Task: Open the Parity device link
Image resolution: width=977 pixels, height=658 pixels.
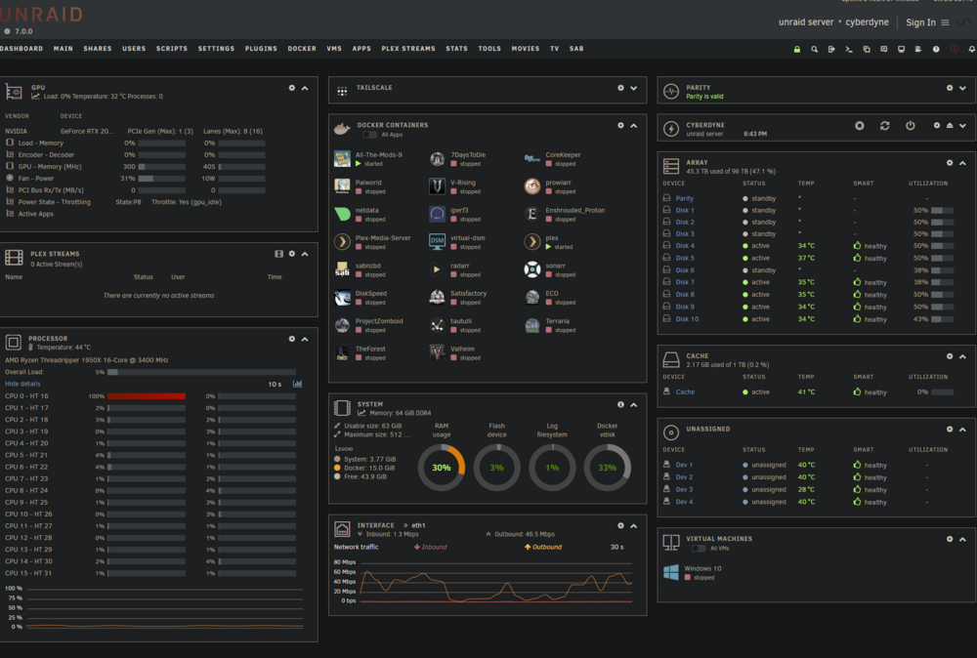Action: 685,198
